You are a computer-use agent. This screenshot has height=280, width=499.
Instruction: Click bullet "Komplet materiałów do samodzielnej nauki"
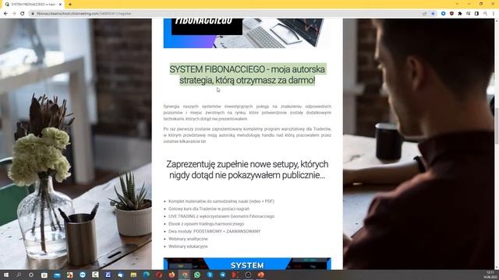[x=221, y=201]
